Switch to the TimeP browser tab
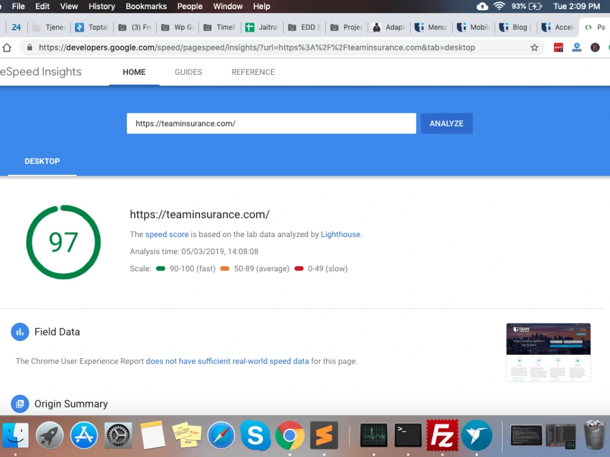610x457 pixels. pyautogui.click(x=220, y=27)
